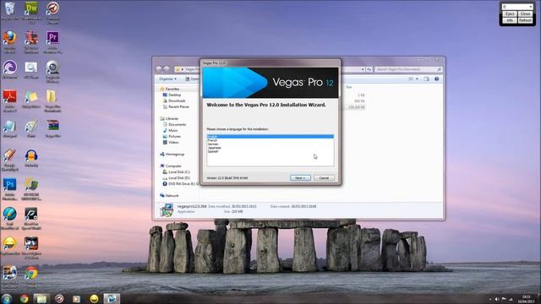Select Recent Places in Explorer navigation pane

[178, 107]
